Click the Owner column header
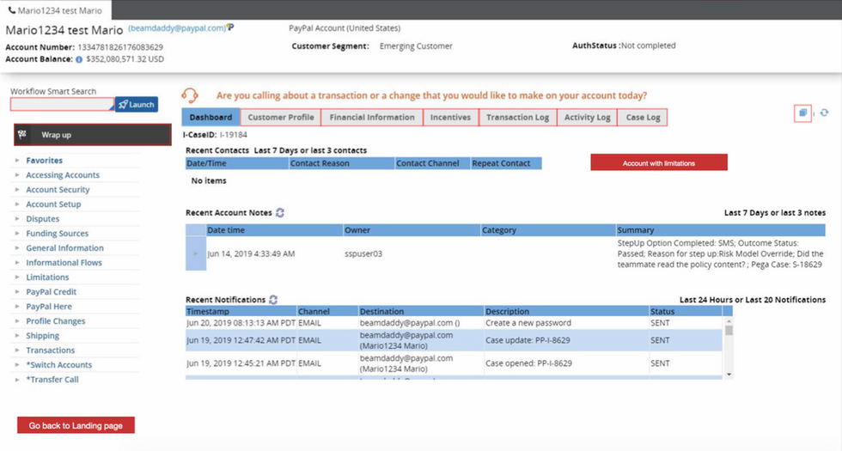The height and width of the screenshot is (451, 842). [x=412, y=230]
